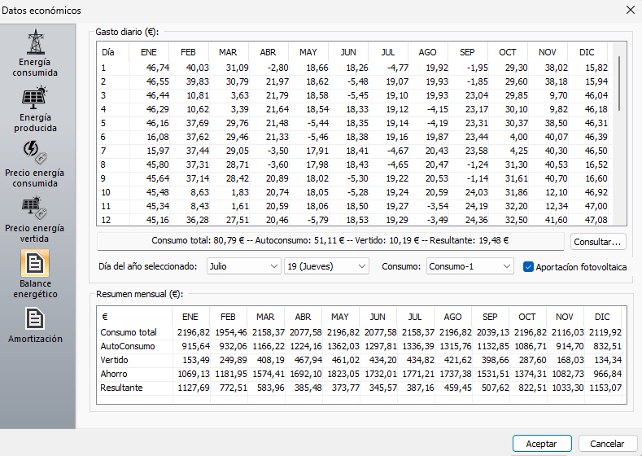Select cell 46,74 for day 1 ENE

[x=158, y=68]
